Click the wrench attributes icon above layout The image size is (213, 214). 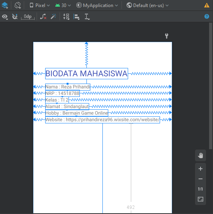[167, 36]
